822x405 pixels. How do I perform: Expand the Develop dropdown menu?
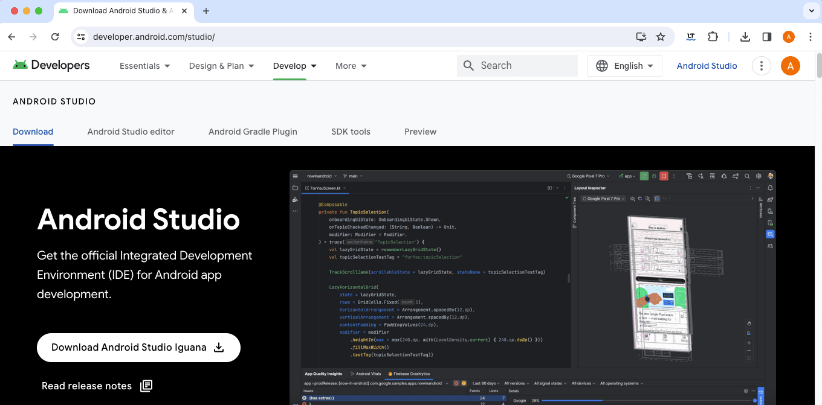pos(295,65)
